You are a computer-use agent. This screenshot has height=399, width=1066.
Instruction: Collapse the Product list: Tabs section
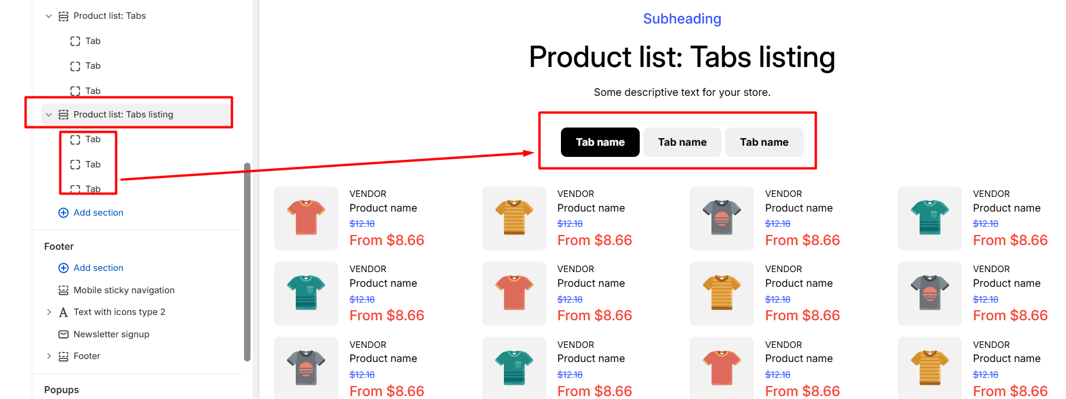49,16
